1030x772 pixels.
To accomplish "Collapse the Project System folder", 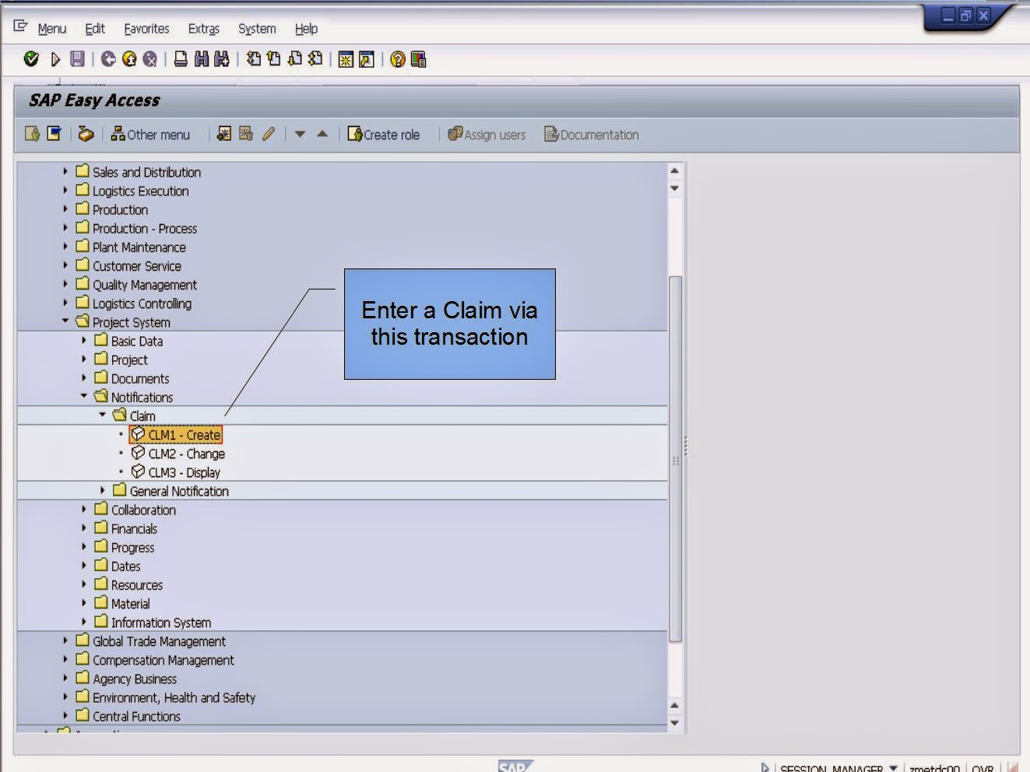I will coord(65,321).
